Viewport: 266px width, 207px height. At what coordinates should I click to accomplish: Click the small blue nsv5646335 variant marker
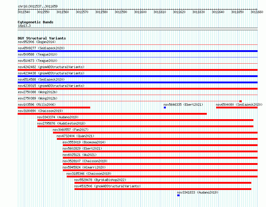(x=165, y=108)
